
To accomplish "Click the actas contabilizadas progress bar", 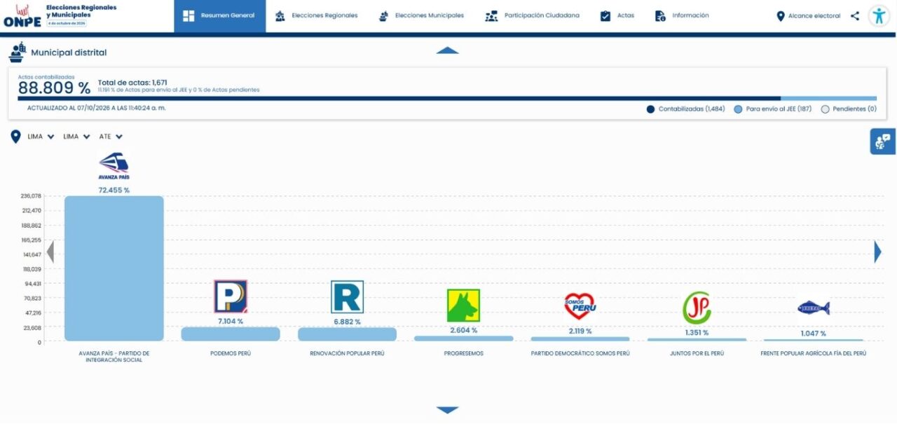I will click(447, 98).
